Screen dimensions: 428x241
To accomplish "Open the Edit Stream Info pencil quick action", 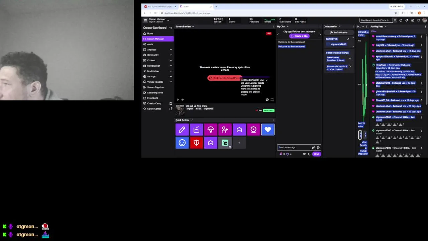I will pyautogui.click(x=182, y=130).
